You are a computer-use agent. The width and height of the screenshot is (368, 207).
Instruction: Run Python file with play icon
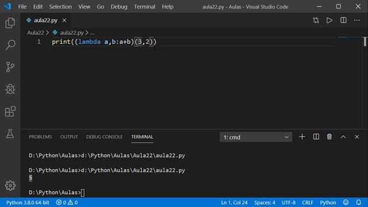329,20
